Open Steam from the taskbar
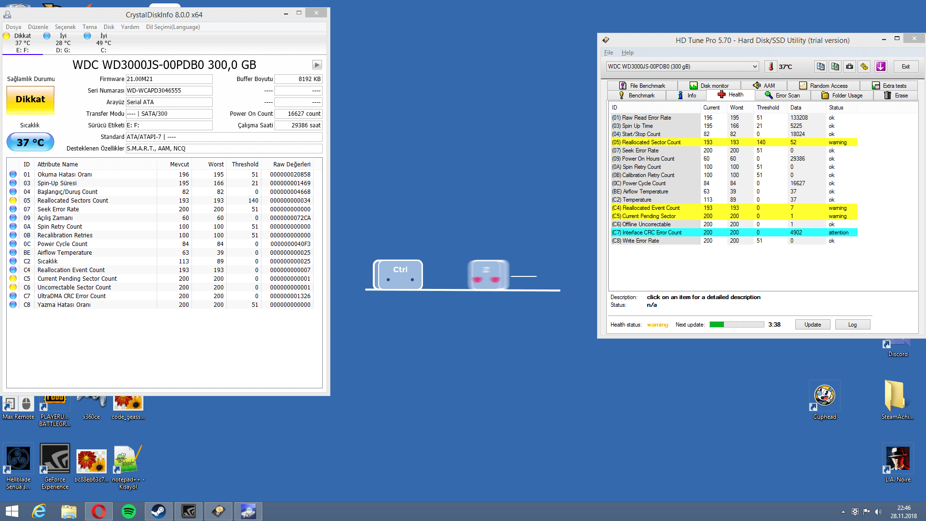This screenshot has width=926, height=521. click(159, 511)
